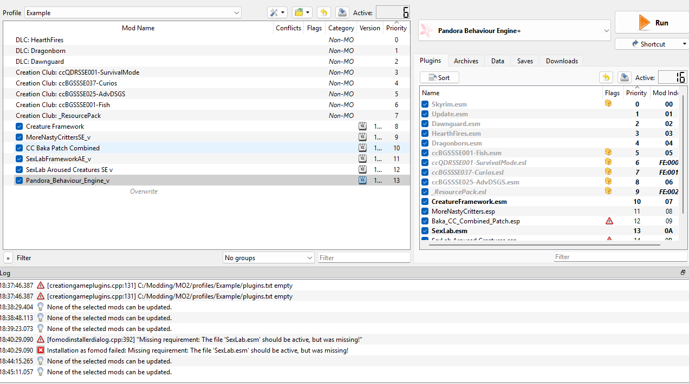Screen dimensions: 689x384
Task: Select the Baka_CC_Combined_Patch.esp plugin row
Action: pyautogui.click(x=550, y=221)
